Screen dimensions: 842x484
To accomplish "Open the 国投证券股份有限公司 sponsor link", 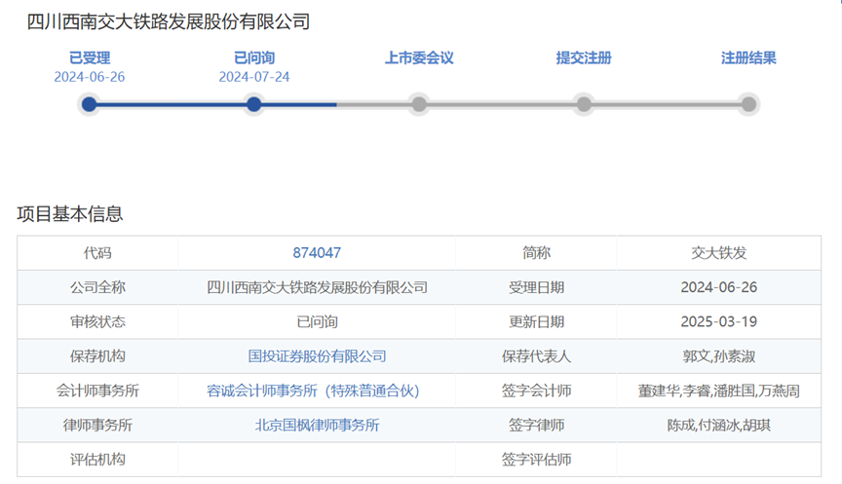I will click(x=317, y=356).
